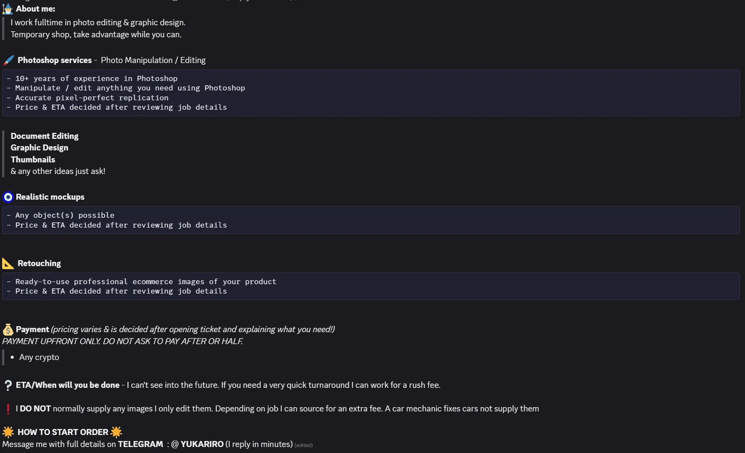Click the blue circle emoji near Realistic mockups
Viewport: 745px width, 453px height.
tap(8, 197)
